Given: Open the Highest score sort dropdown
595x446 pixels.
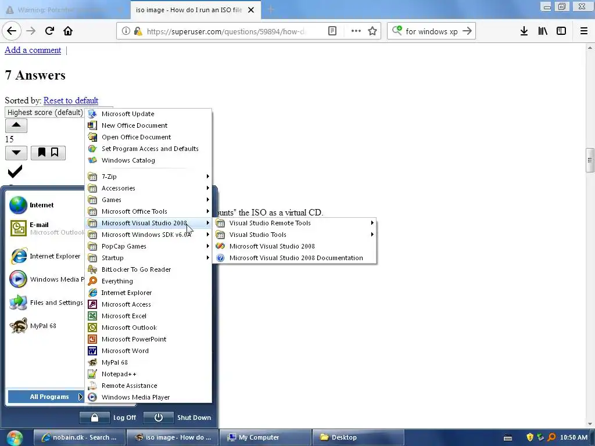Looking at the screenshot, I should pyautogui.click(x=45, y=113).
